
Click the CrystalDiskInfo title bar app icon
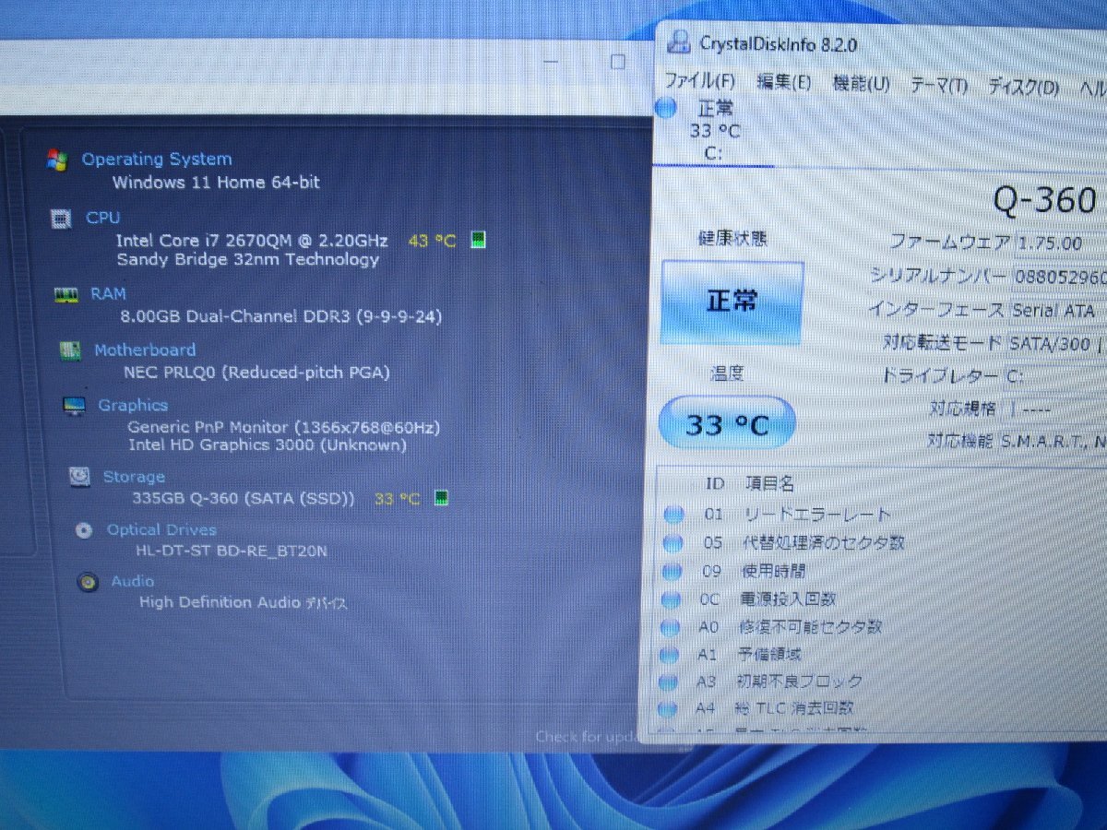(x=679, y=41)
